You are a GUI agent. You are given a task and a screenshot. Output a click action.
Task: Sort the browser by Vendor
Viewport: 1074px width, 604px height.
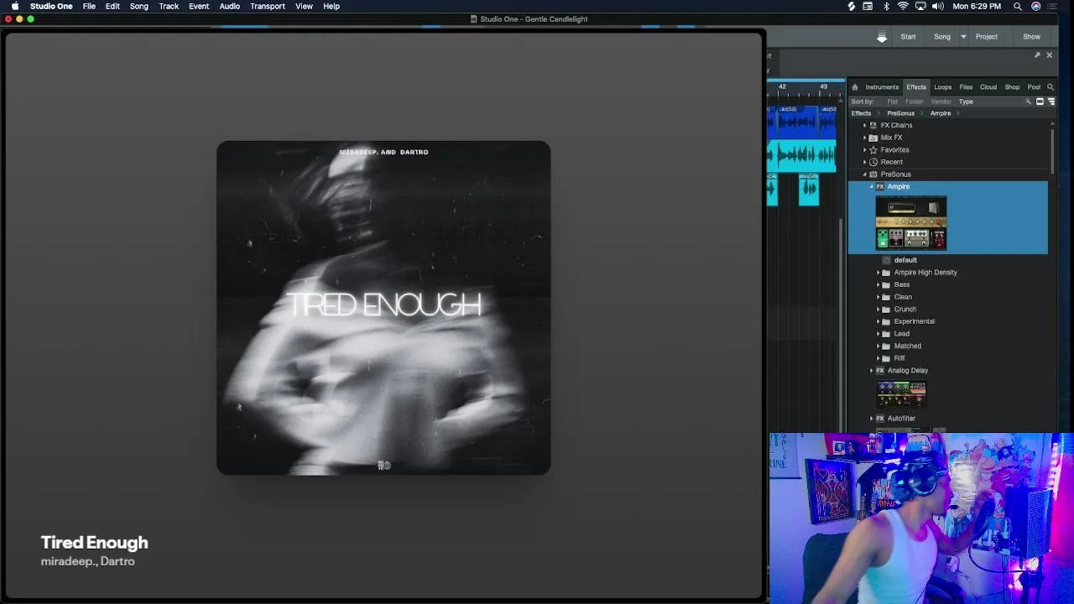pyautogui.click(x=941, y=102)
